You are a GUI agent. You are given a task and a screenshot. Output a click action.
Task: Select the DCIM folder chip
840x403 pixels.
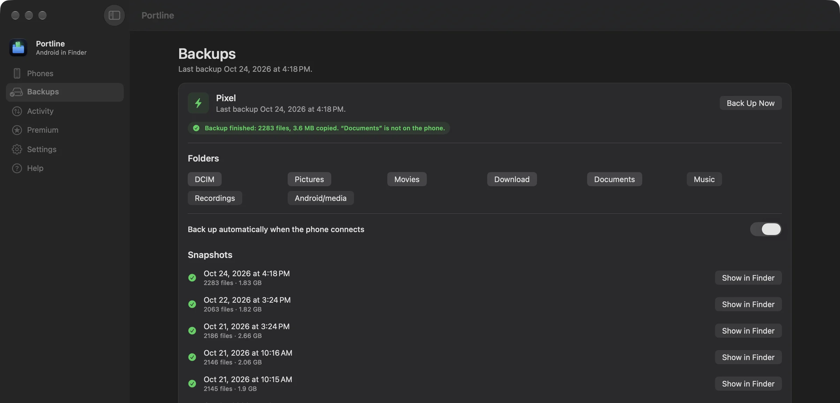[204, 179]
